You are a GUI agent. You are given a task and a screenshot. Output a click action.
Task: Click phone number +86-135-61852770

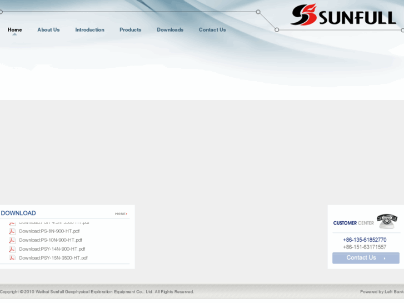pos(365,240)
